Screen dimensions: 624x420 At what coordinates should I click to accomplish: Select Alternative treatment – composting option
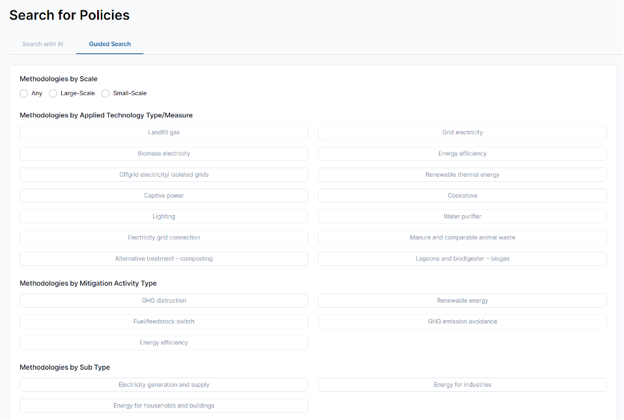coord(163,259)
